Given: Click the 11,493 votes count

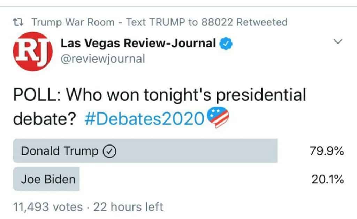Looking at the screenshot, I should [x=48, y=207].
